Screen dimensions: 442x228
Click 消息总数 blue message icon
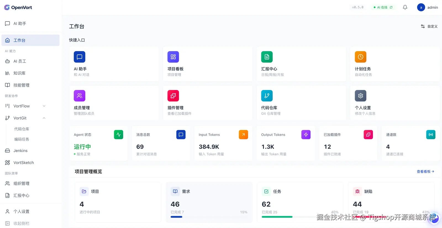181,135
